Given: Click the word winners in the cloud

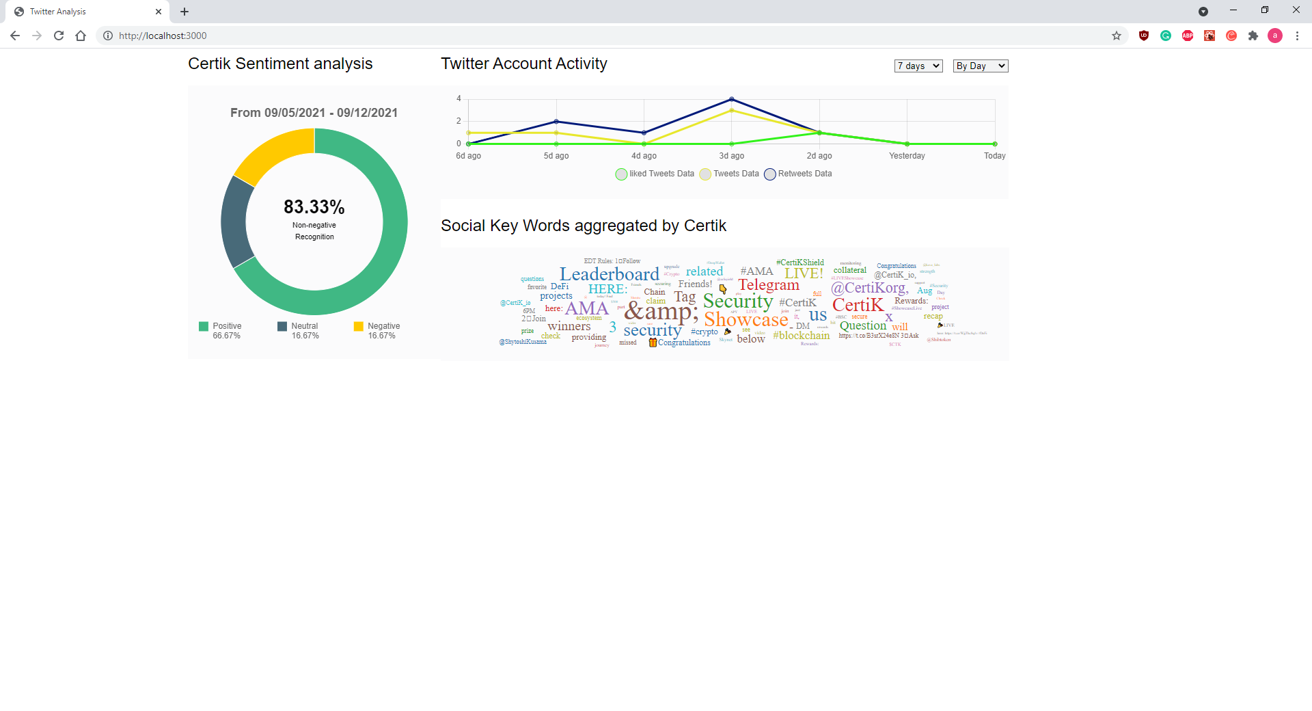Looking at the screenshot, I should pyautogui.click(x=569, y=327).
